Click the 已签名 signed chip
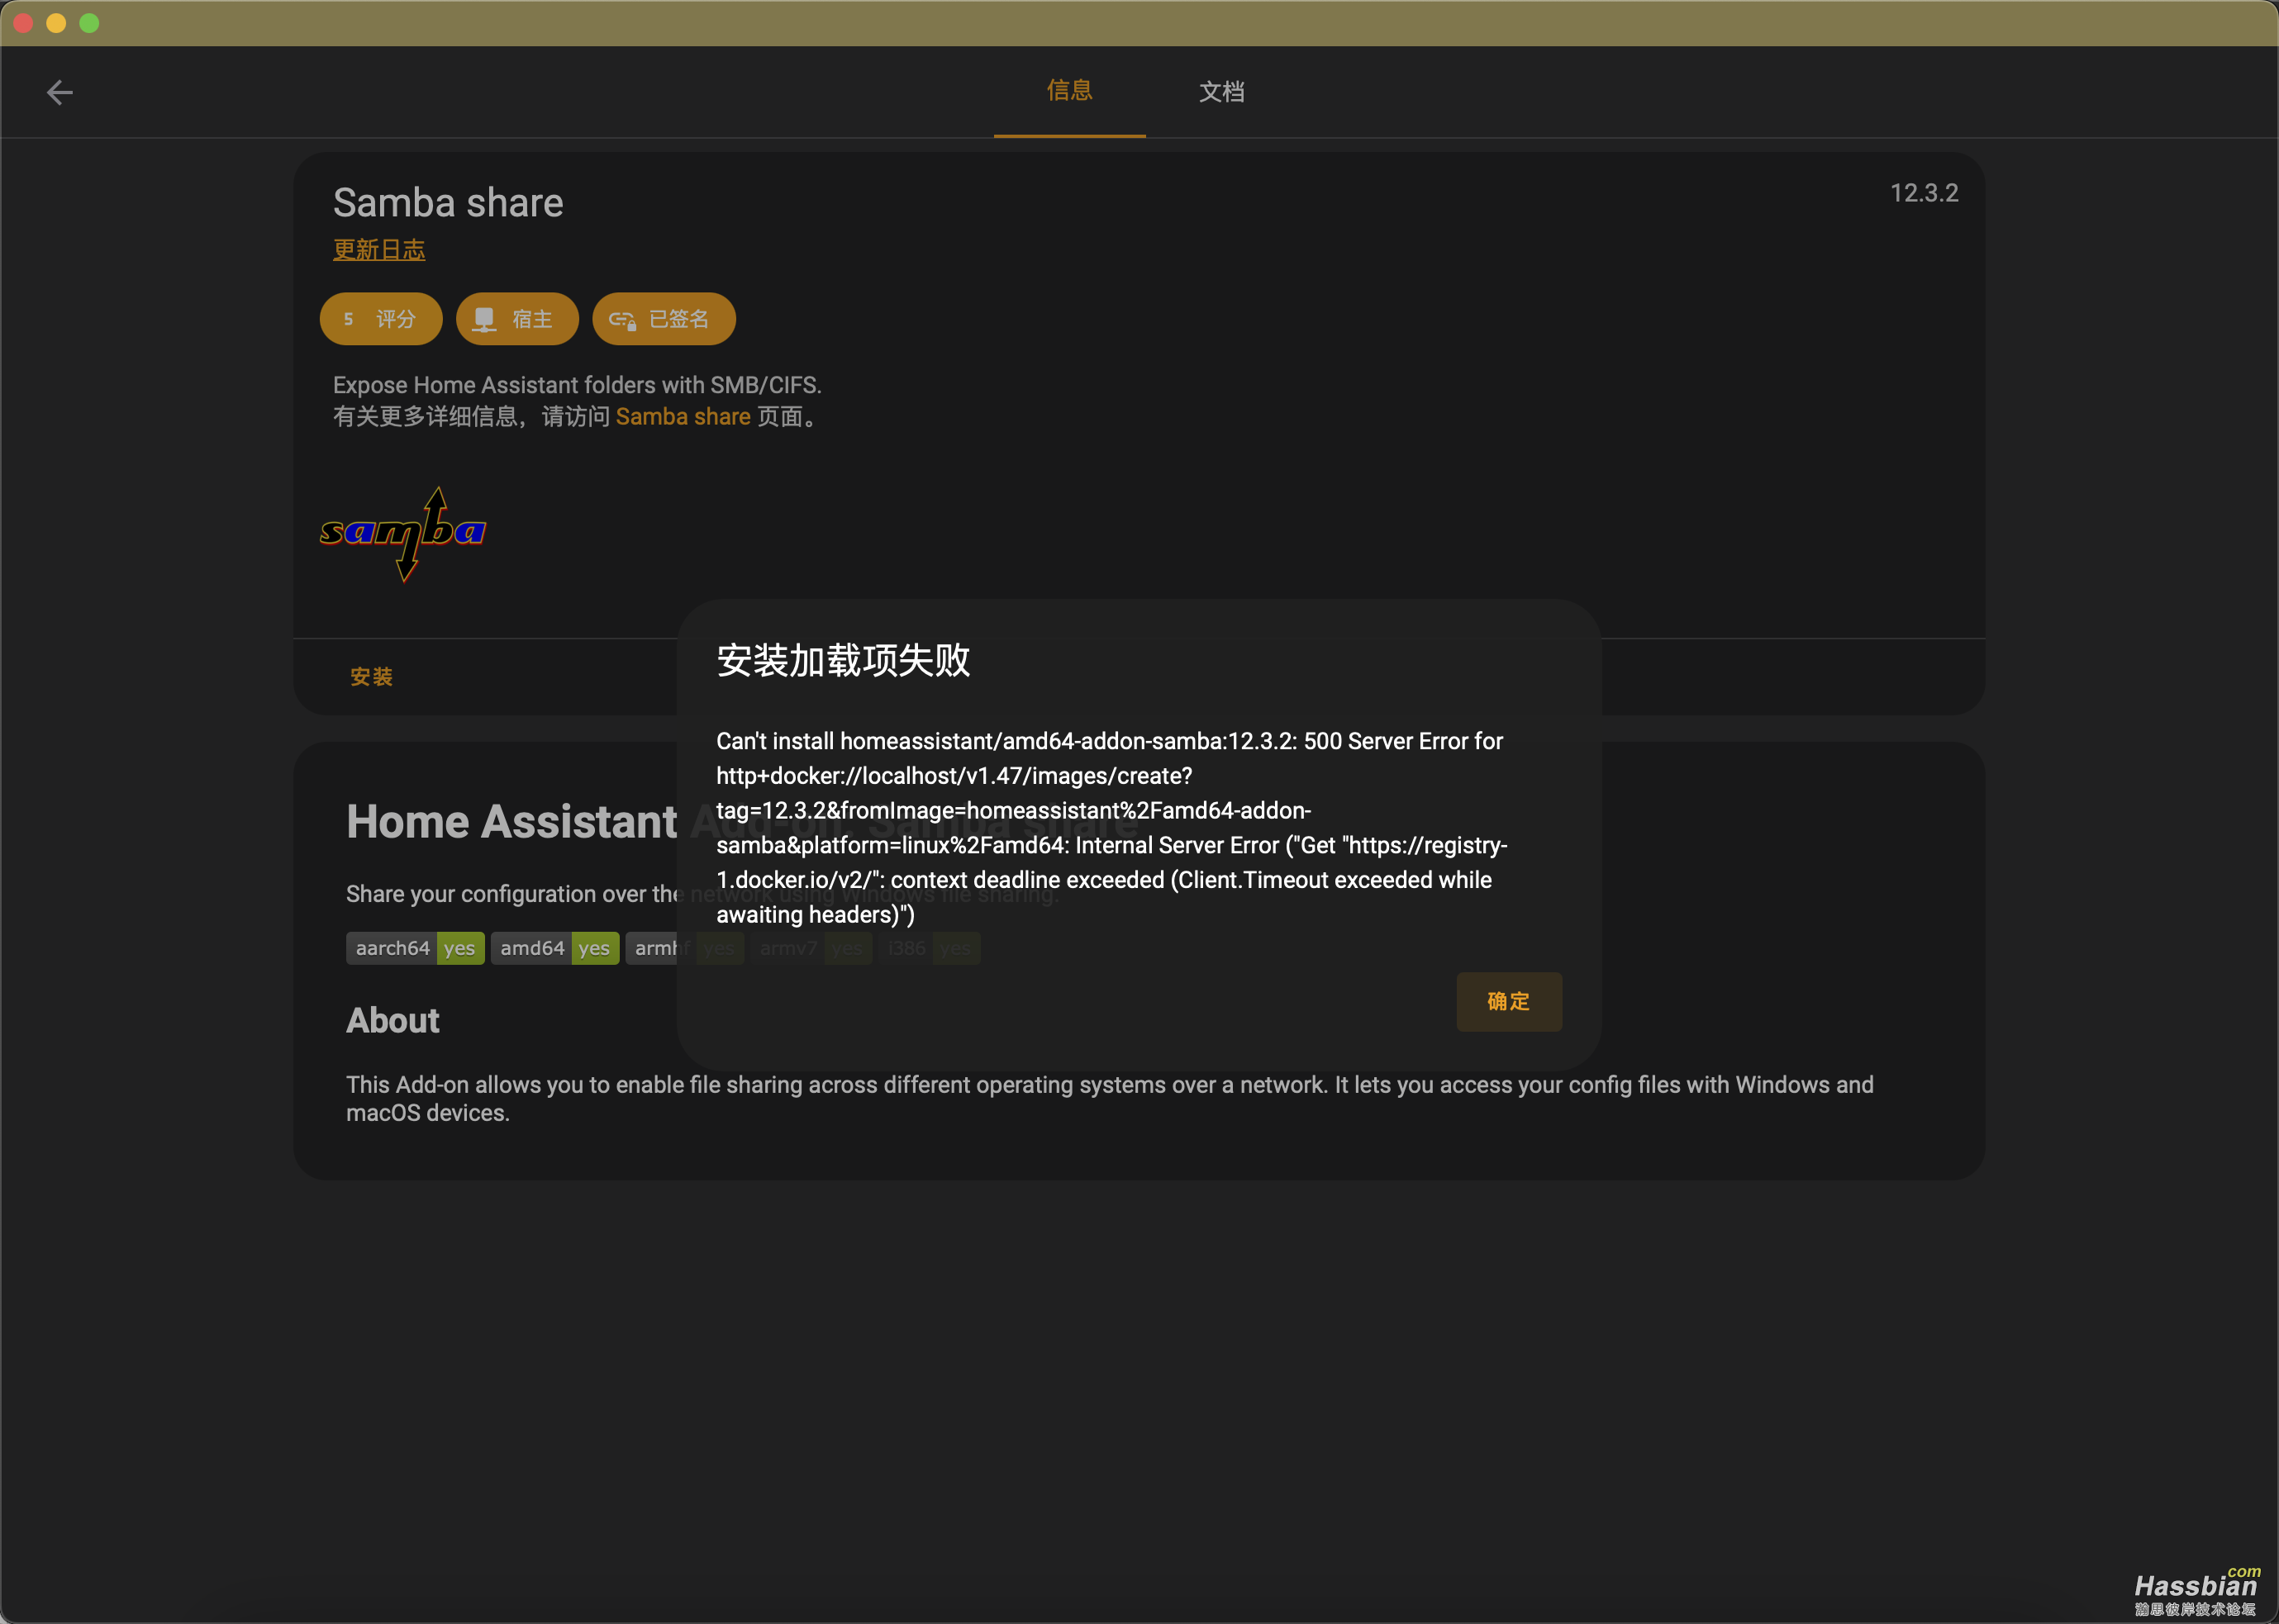This screenshot has width=2279, height=1624. tap(664, 319)
